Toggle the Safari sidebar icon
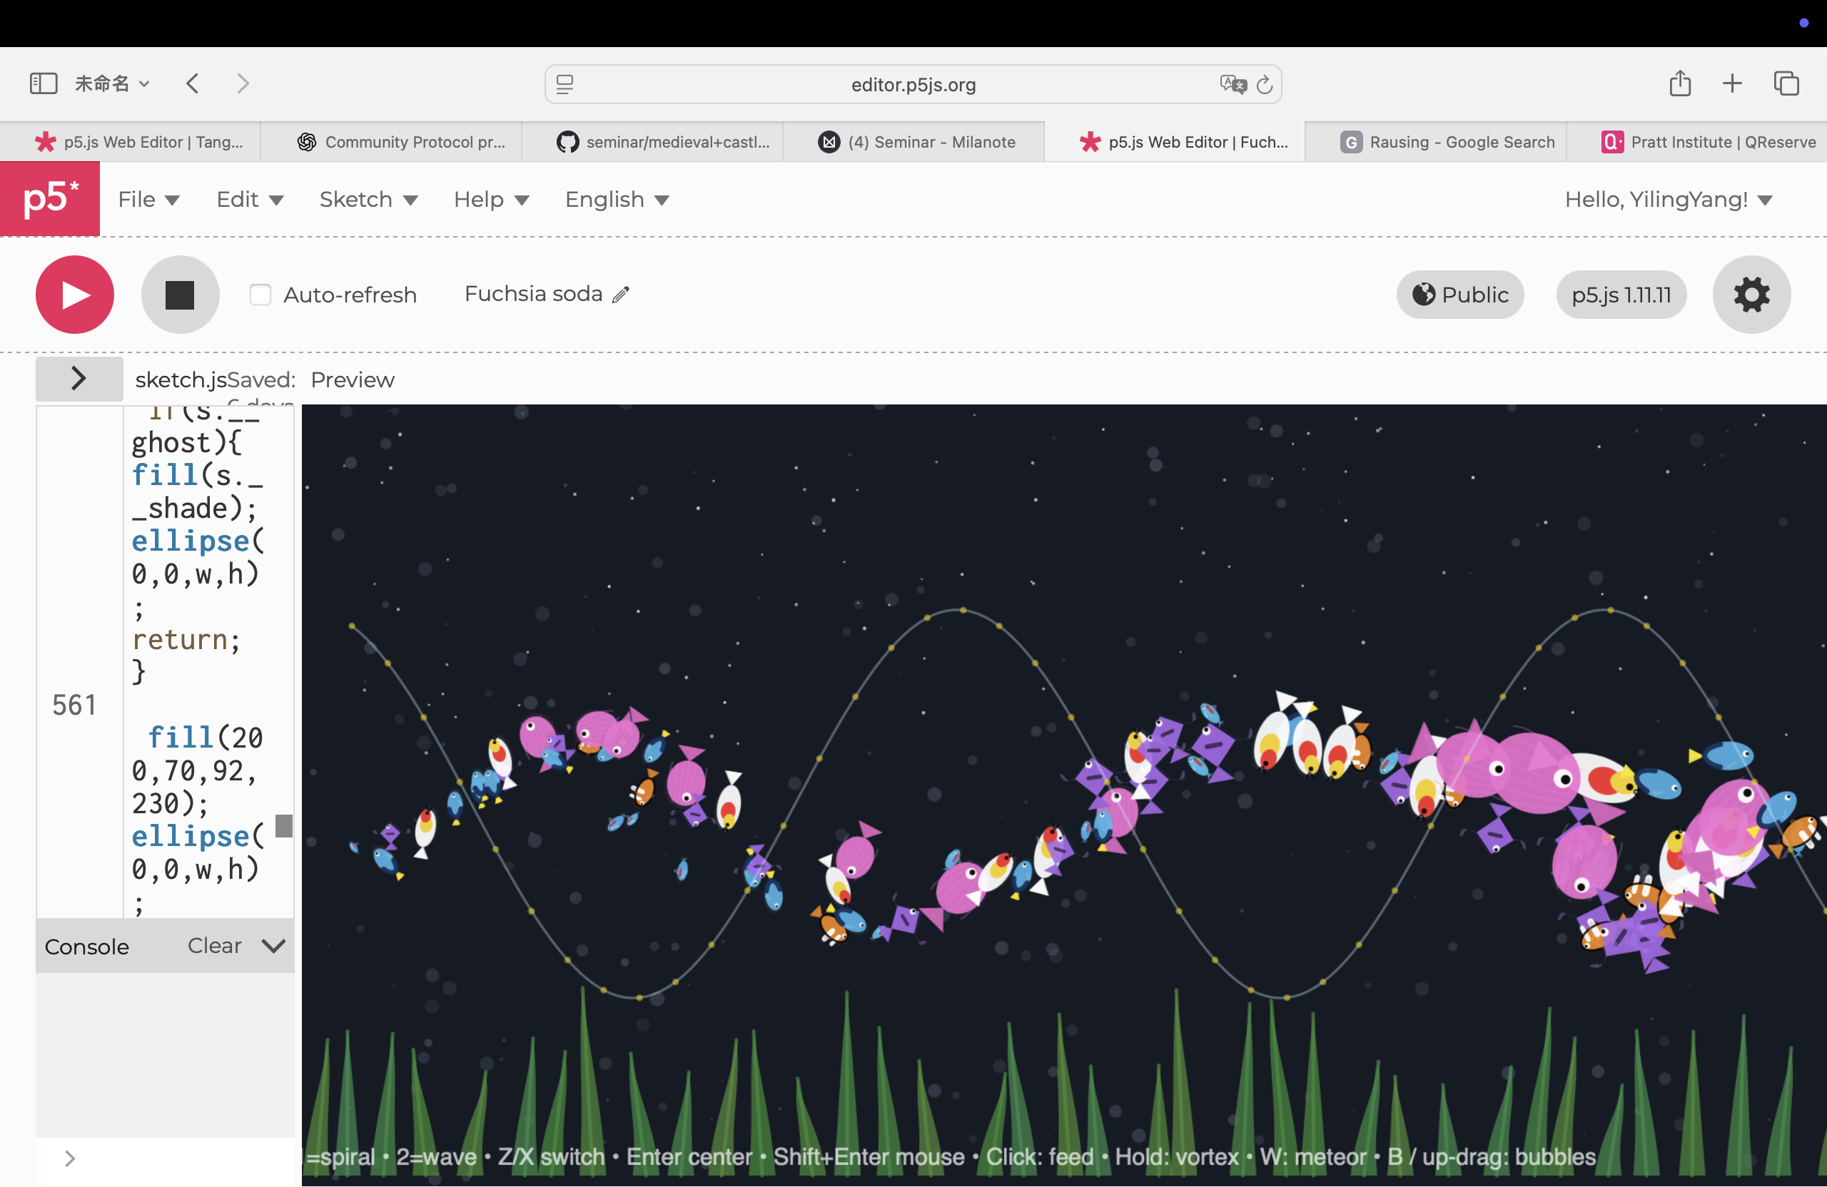The height and width of the screenshot is (1187, 1827). pyautogui.click(x=43, y=83)
